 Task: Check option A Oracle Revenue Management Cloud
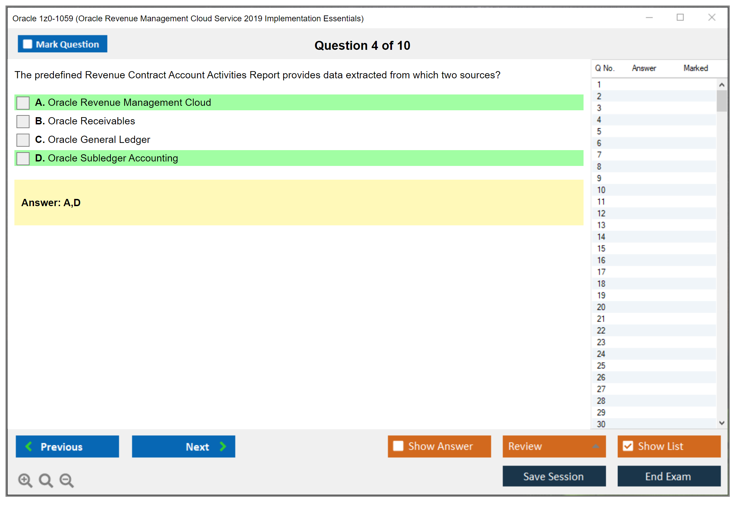click(x=23, y=102)
